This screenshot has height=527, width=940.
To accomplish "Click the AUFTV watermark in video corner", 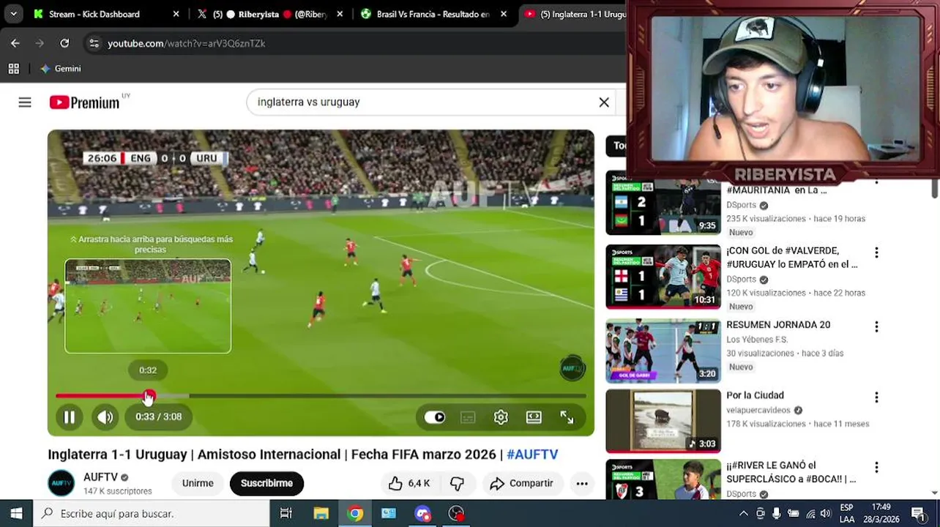I will coord(572,368).
